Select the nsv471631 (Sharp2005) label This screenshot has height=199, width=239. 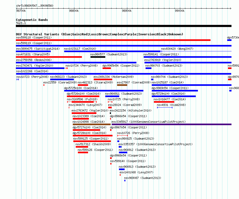pyautogui.click(x=33, y=54)
